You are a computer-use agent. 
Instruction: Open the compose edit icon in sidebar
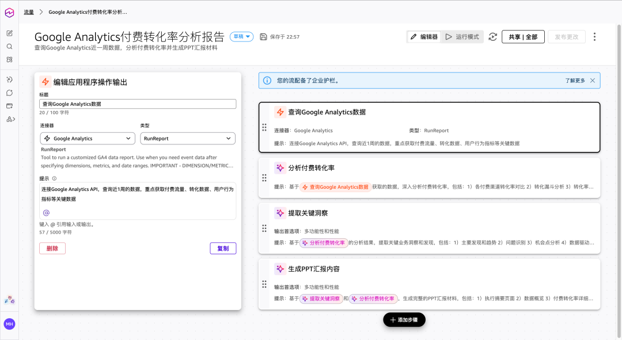click(x=10, y=33)
